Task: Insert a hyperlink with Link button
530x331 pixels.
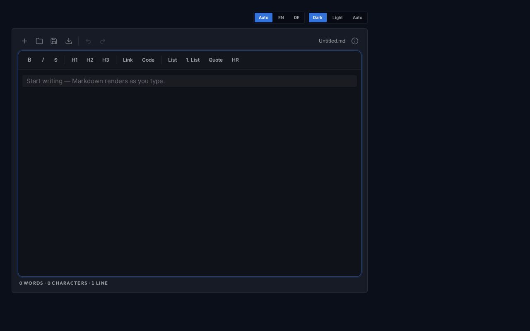Action: 128,60
